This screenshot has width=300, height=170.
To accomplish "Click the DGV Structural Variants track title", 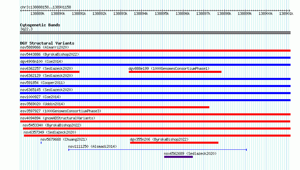I will (47, 43).
